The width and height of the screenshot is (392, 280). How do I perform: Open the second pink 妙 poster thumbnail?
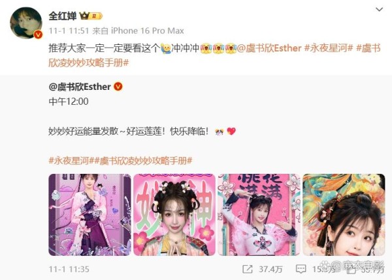click(x=174, y=215)
